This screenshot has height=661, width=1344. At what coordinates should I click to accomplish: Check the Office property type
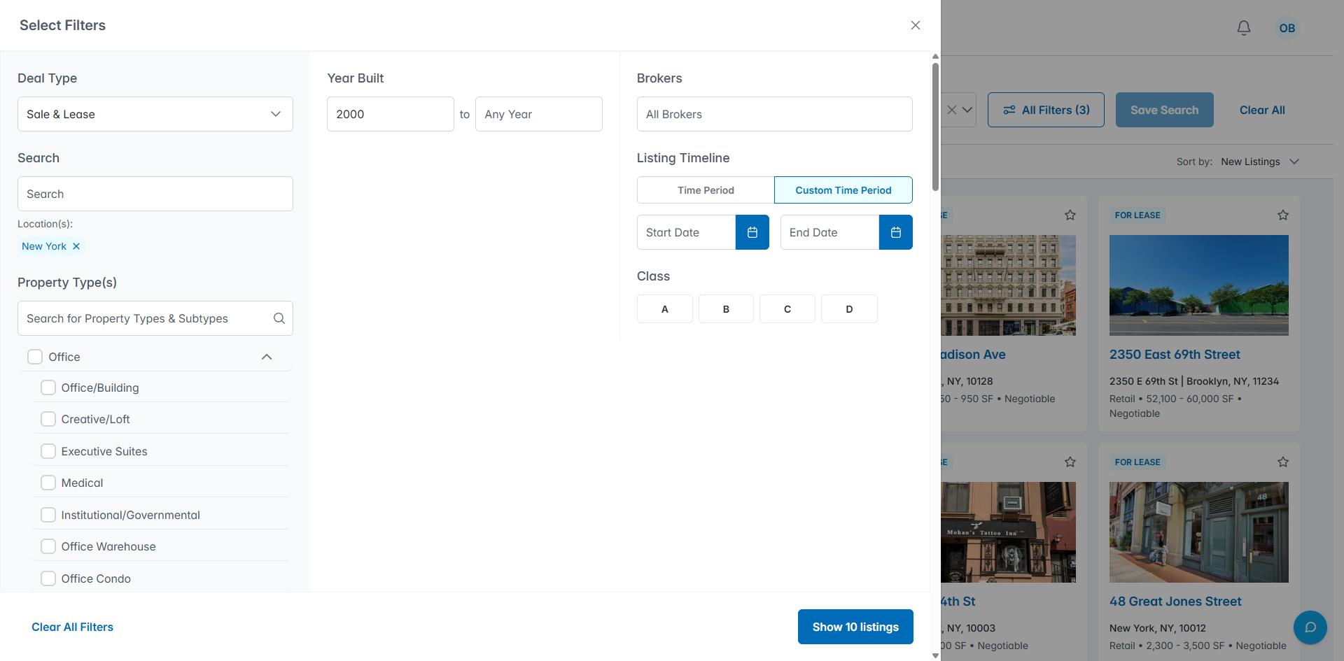35,357
